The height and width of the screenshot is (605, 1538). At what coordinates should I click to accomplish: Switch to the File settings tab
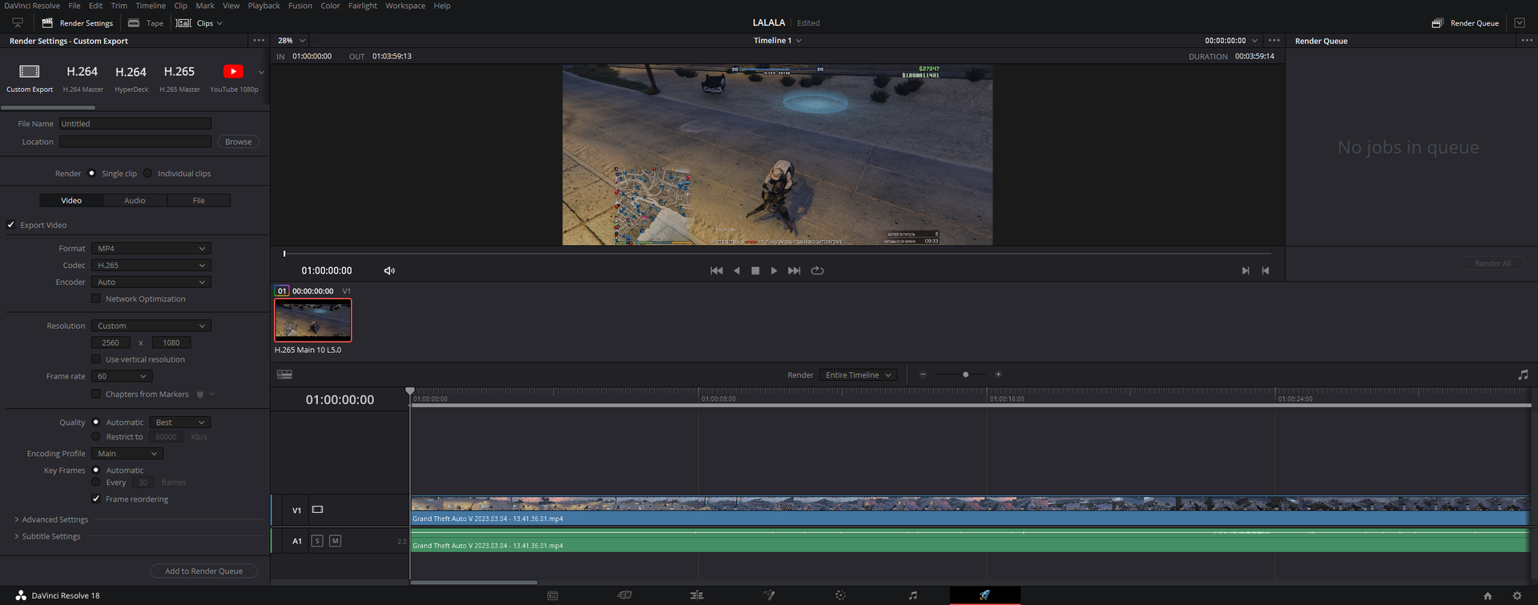199,200
